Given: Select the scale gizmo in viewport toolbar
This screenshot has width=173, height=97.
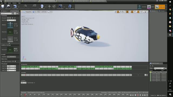Looking at the screenshot, I should pyautogui.click(x=120, y=12).
